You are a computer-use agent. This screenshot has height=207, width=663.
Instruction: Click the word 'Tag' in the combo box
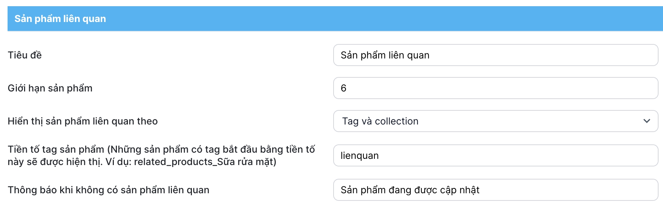click(x=350, y=121)
